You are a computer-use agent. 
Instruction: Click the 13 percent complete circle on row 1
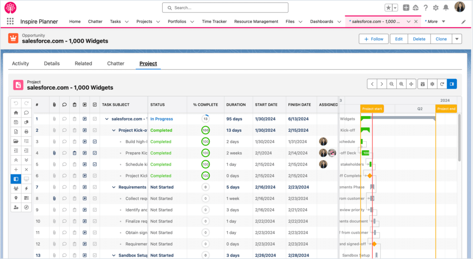point(206,119)
